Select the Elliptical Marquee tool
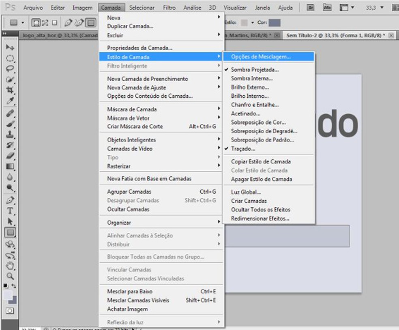Screen dimensions: 399x330 click(x=10, y=58)
